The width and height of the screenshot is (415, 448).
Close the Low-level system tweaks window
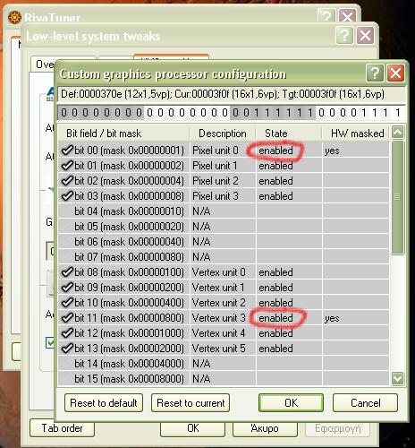(x=365, y=36)
